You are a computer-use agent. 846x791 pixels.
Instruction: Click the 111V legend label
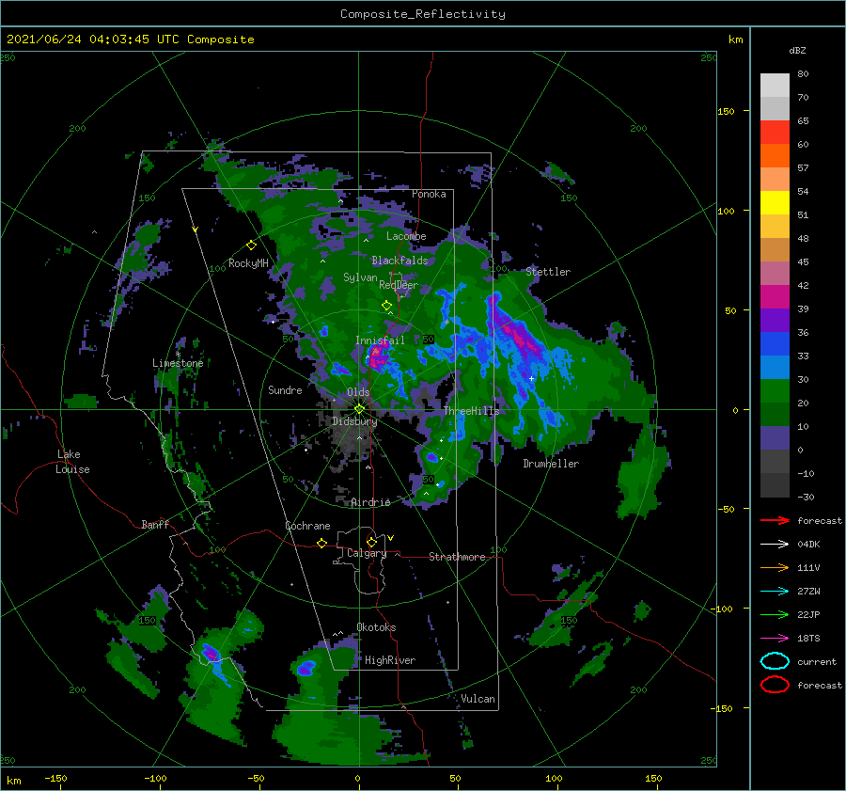click(x=808, y=567)
